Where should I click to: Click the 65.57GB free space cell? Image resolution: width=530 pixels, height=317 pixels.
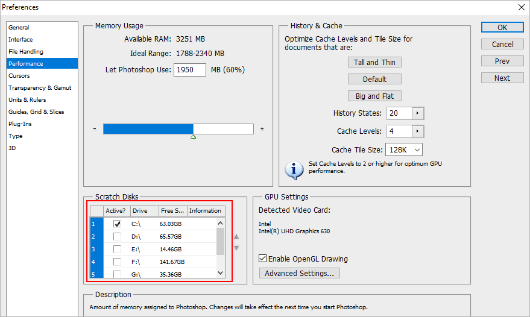(171, 237)
